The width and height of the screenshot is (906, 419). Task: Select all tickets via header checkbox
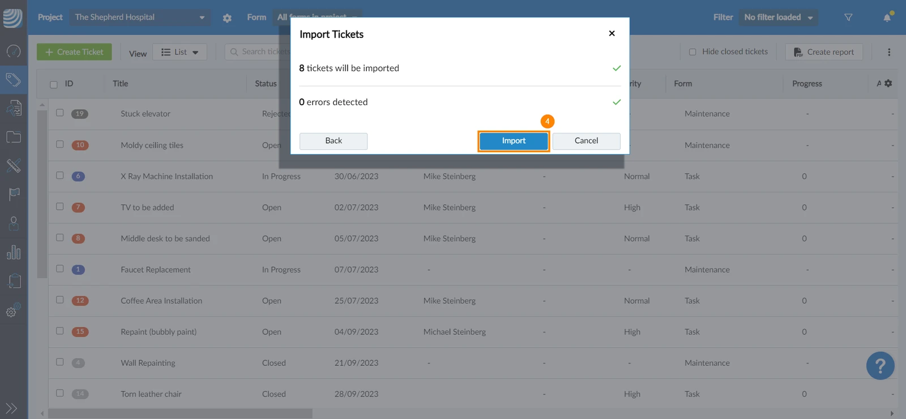(54, 84)
